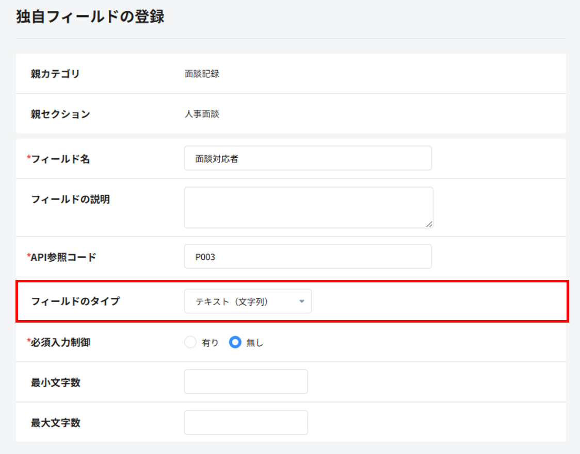Click the フィールド名 label text
Viewport: 580px width, 454px height.
pos(60,159)
